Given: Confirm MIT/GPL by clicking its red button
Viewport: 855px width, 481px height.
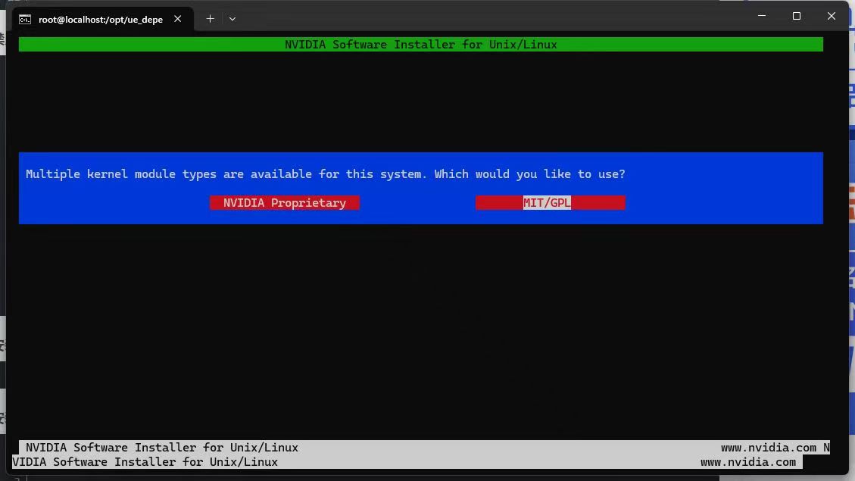Looking at the screenshot, I should point(550,202).
